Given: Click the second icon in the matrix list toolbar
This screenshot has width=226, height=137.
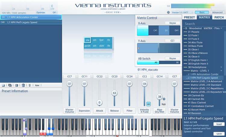Looking at the screenshot, I should [x=10, y=85].
